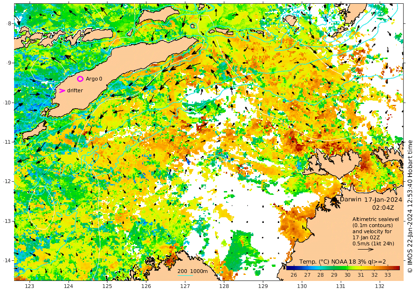Click longitude label 126 on bottom axis
The width and height of the screenshot is (413, 295).
click(146, 286)
